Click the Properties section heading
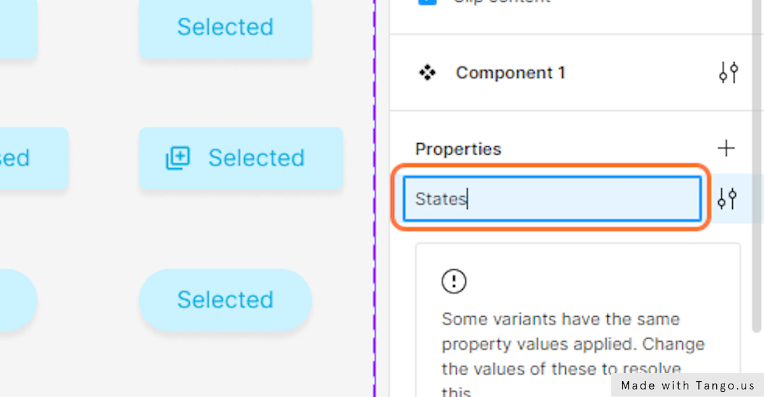 click(458, 149)
